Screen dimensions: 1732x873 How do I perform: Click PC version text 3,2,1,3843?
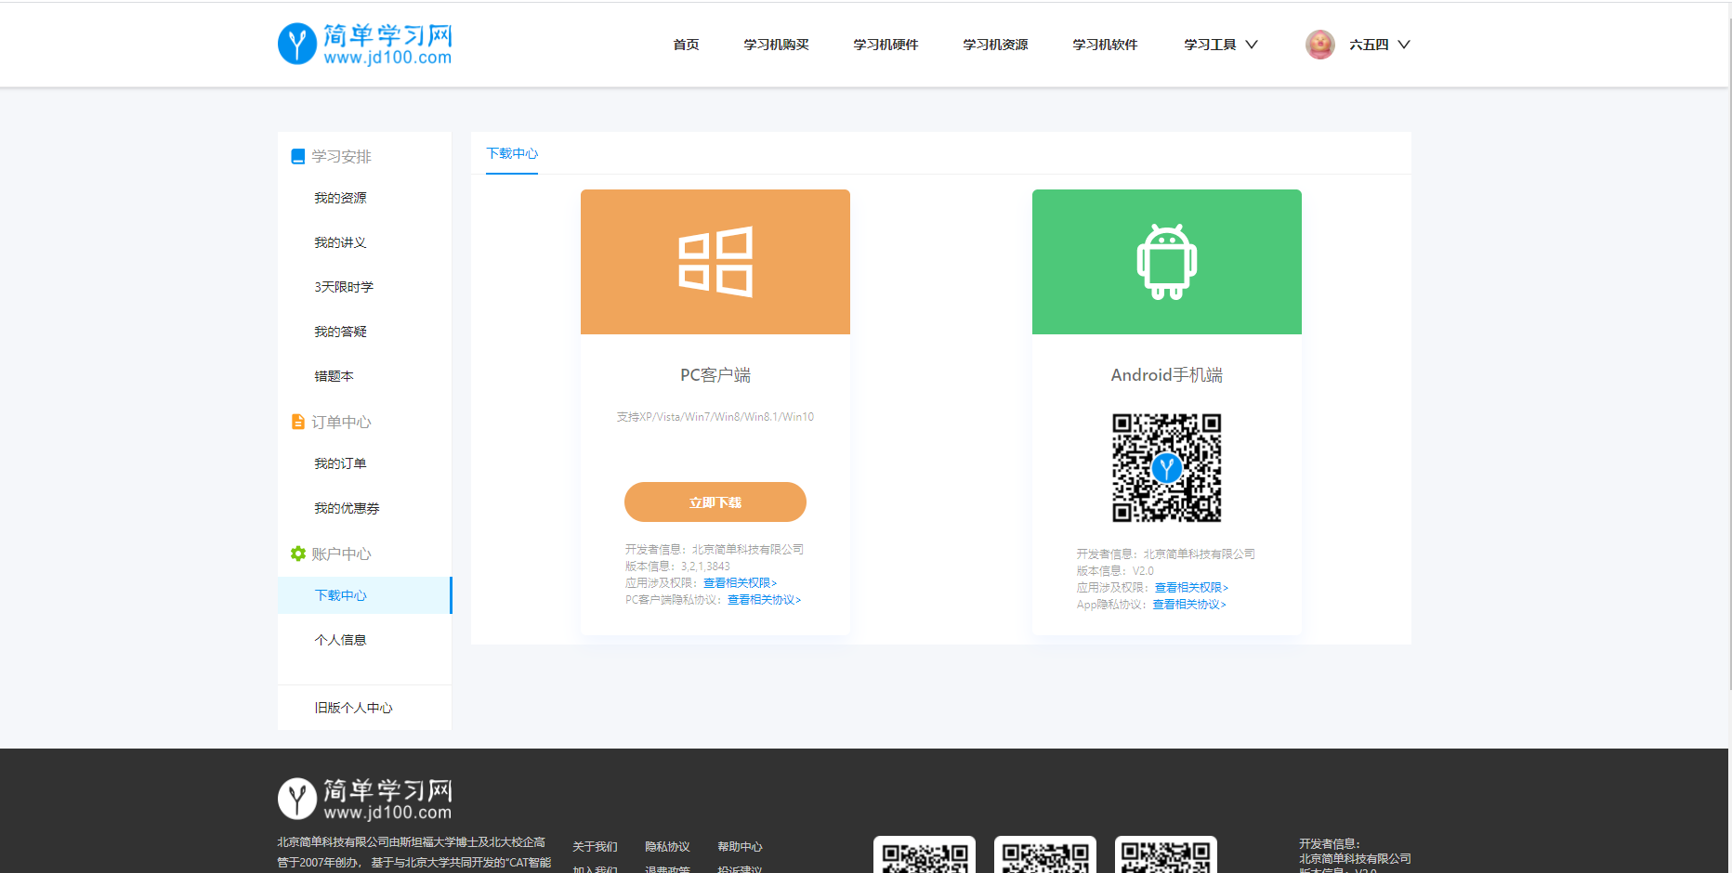coord(705,567)
